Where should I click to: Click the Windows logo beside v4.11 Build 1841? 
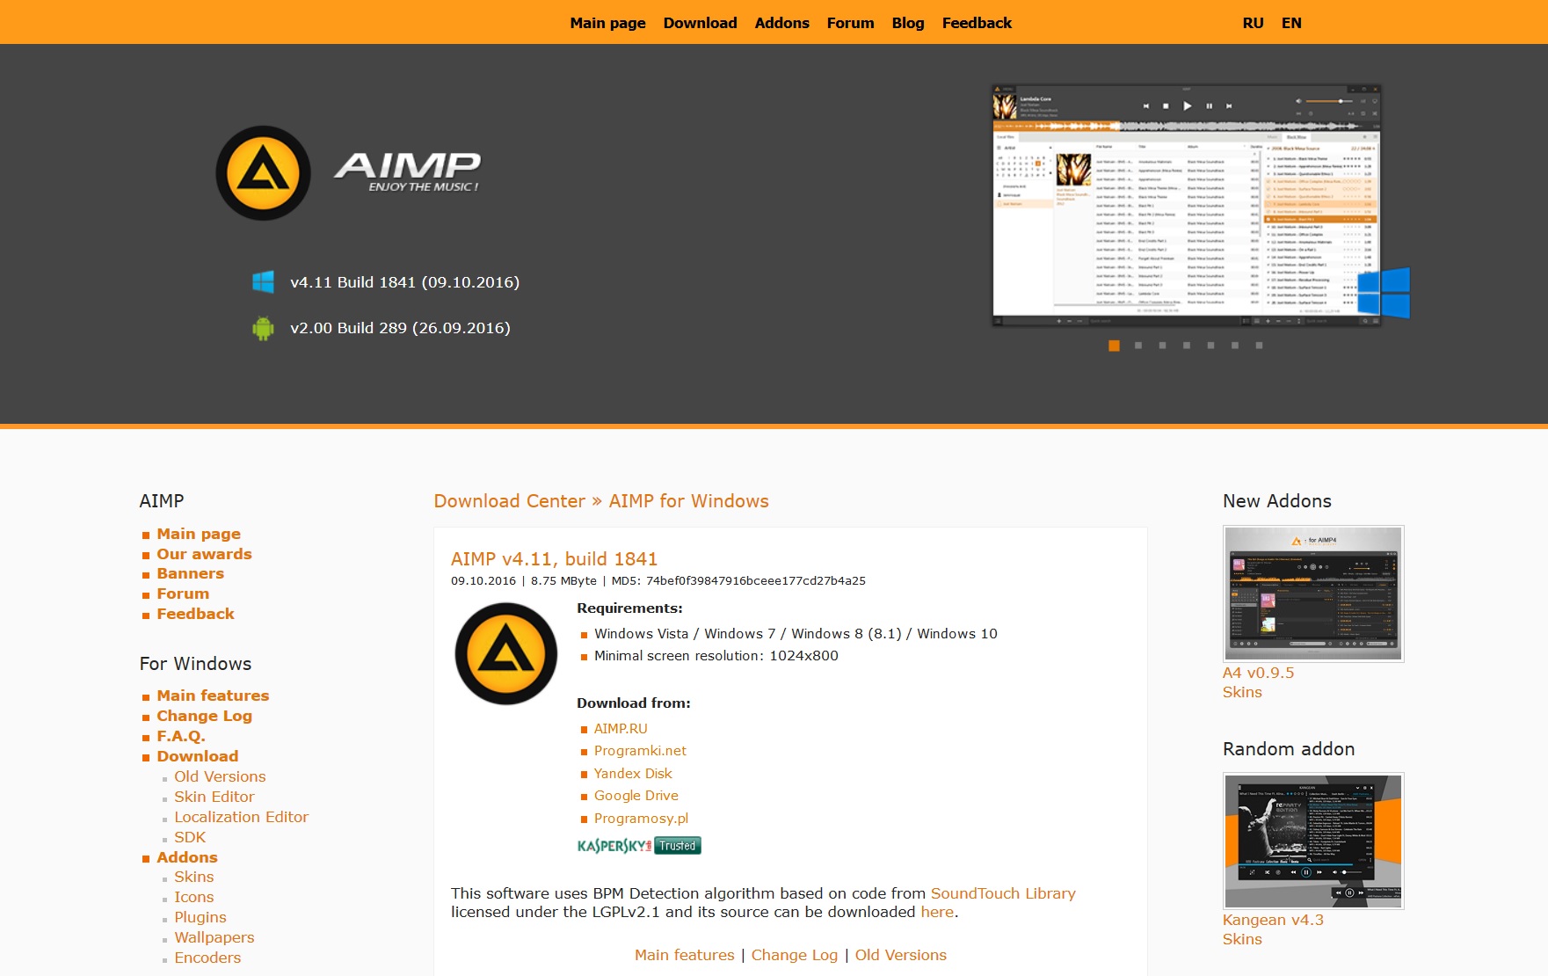[263, 281]
